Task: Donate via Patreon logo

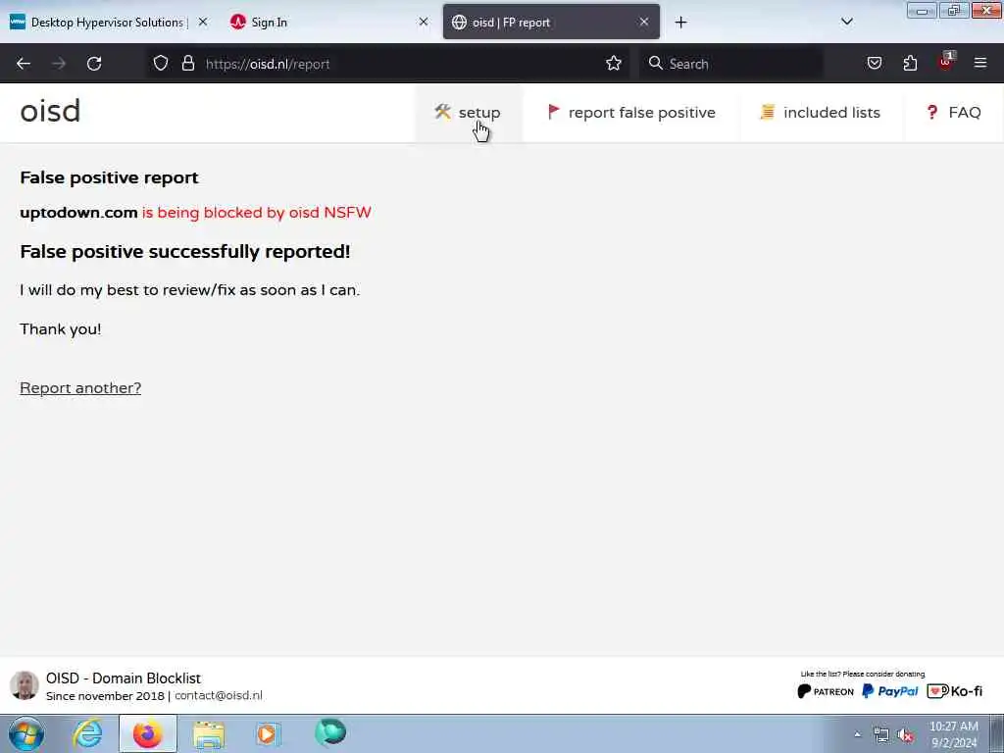Action: pyautogui.click(x=826, y=691)
